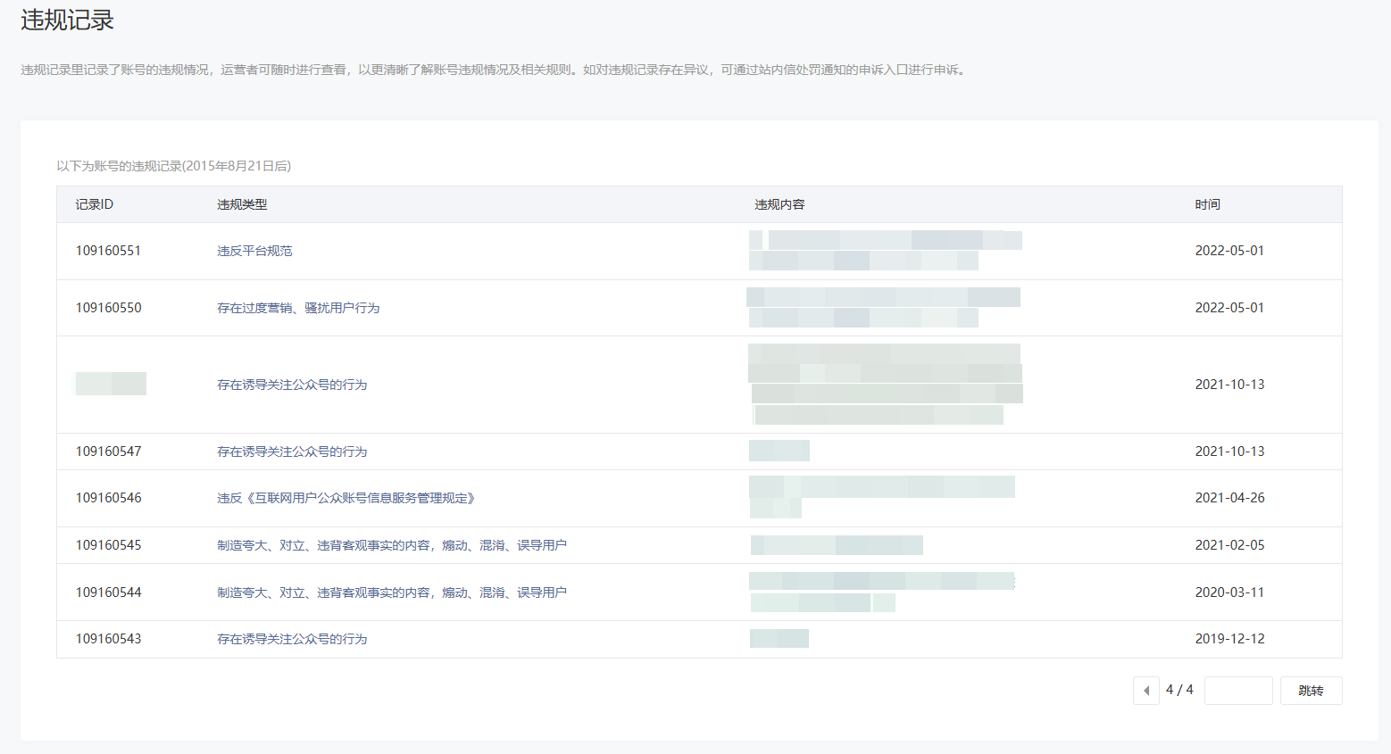Go to the previous page arrow
Image resolution: width=1391 pixels, height=754 pixels.
point(1145,691)
